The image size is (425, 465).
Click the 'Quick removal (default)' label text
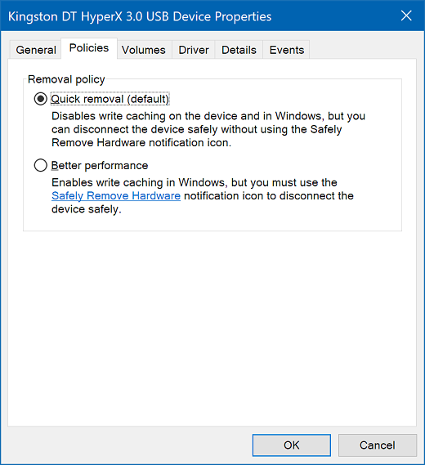(x=110, y=99)
